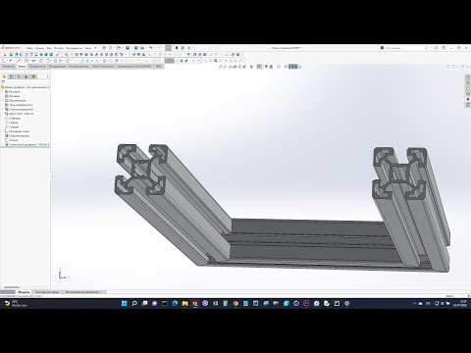Activate the Select cursor tool

(x=168, y=48)
